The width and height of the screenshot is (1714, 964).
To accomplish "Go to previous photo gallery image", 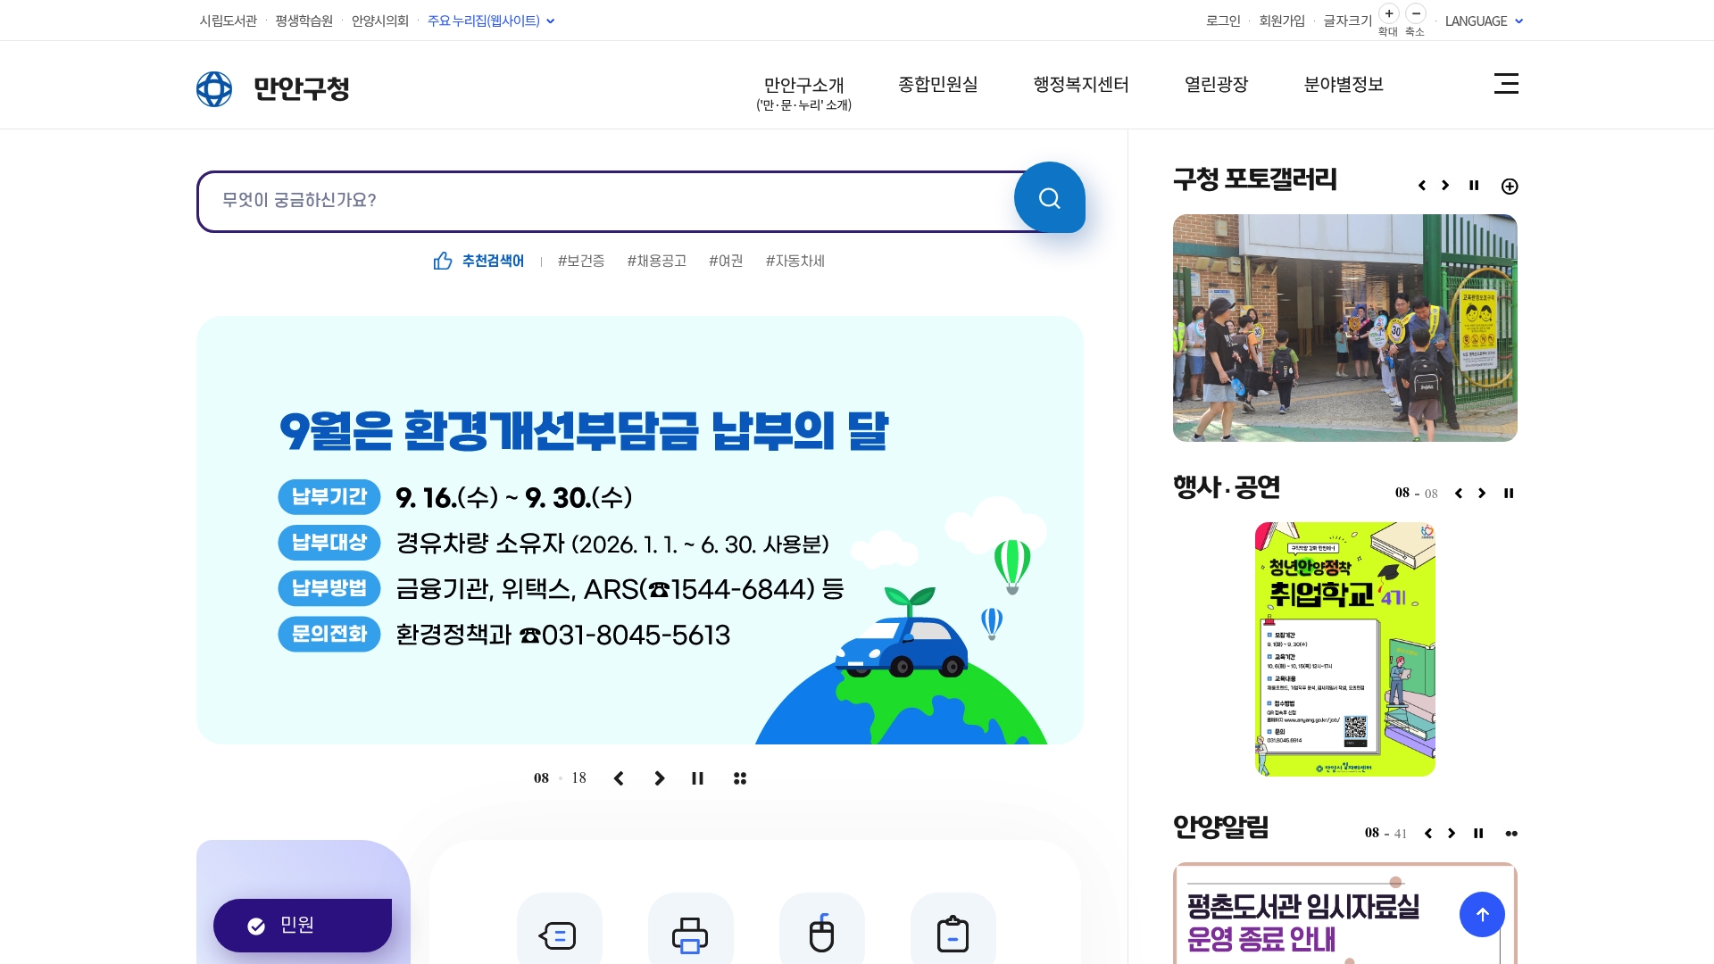I will point(1422,186).
